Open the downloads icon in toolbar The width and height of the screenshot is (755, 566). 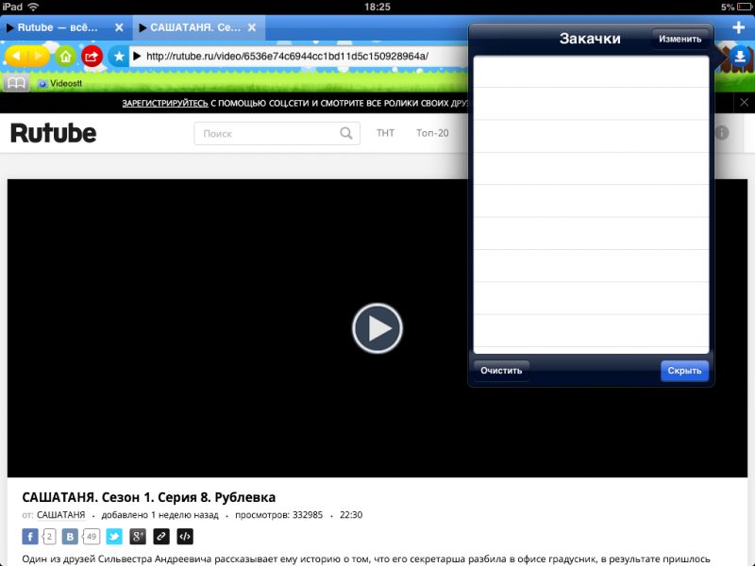pos(740,57)
